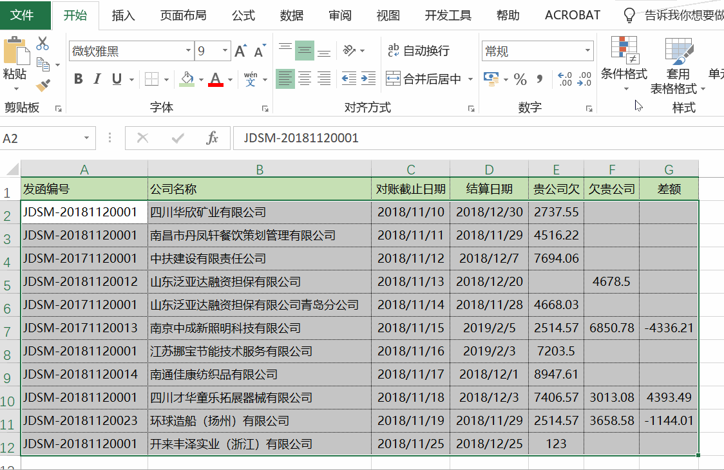Decrease font size with small A
724x470 pixels.
coord(260,51)
